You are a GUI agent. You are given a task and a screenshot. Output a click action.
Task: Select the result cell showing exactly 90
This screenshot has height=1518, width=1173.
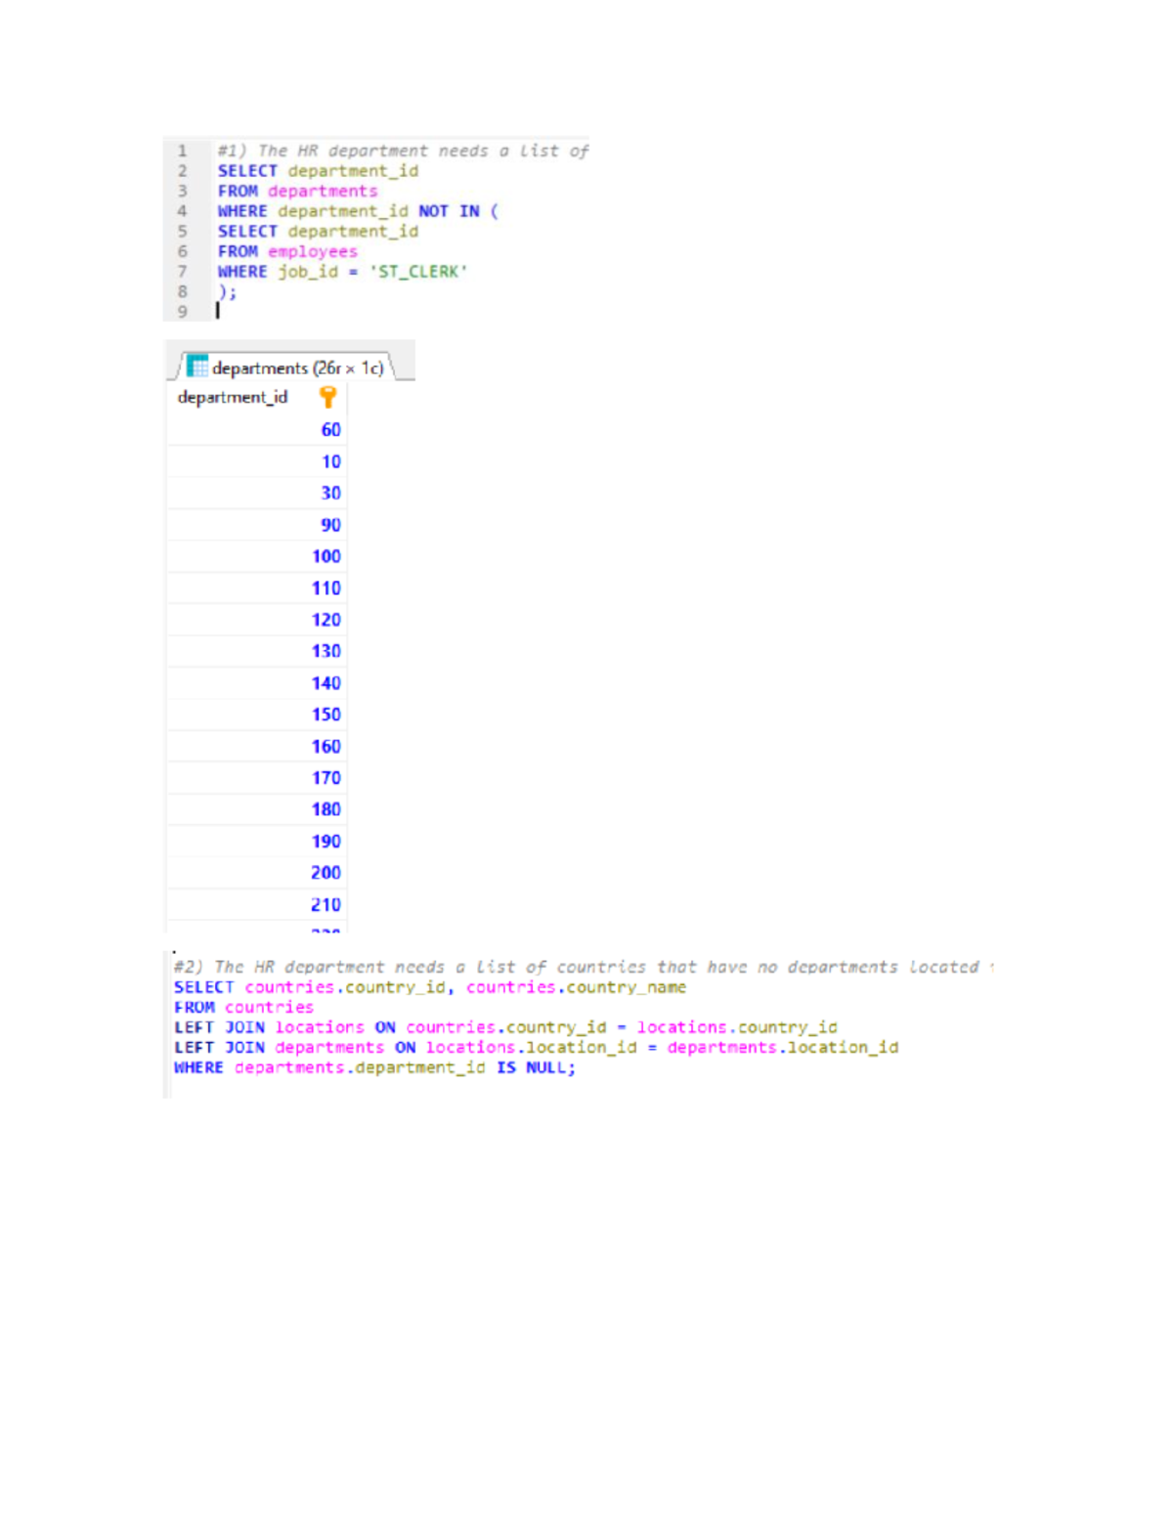coord(257,525)
